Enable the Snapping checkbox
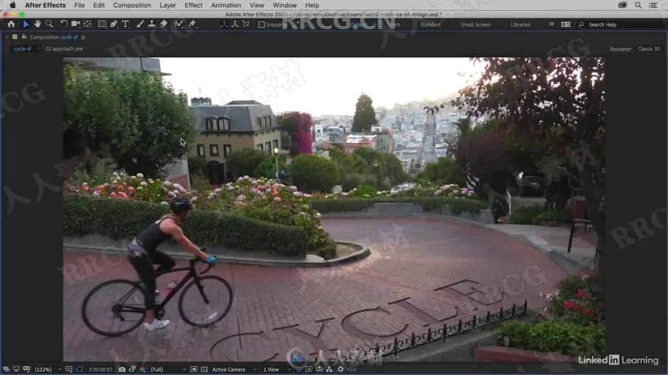668x375 pixels. point(262,24)
